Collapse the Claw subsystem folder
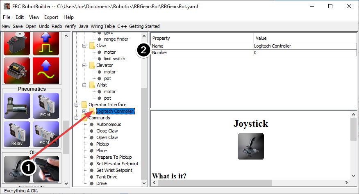This screenshot has width=359, height=194. pos(84,46)
